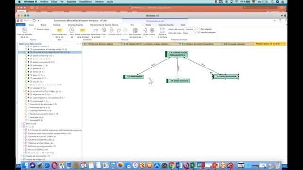This screenshot has height=170, width=303.
Task: Expand the Memos (18) tree node
Action: (22, 124)
